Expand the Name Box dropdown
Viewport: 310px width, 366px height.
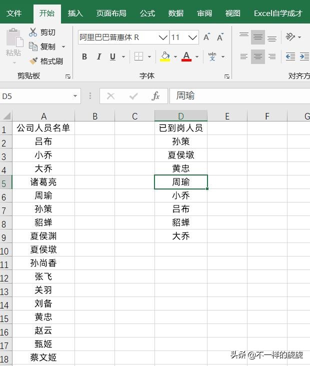pyautogui.click(x=75, y=96)
